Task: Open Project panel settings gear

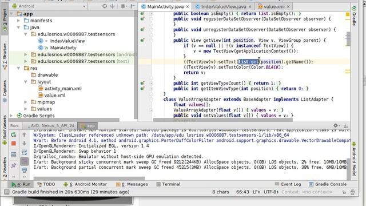Action: tap(123, 6)
